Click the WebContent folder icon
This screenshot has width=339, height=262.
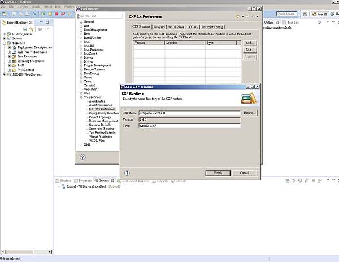15,70
